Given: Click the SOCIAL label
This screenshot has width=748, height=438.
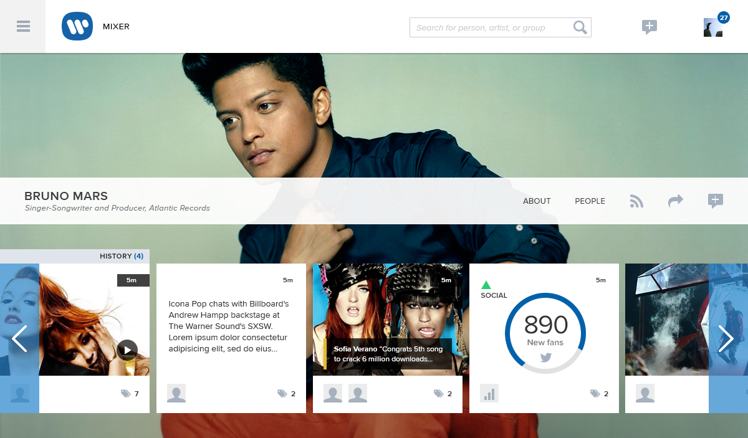Looking at the screenshot, I should click(494, 295).
